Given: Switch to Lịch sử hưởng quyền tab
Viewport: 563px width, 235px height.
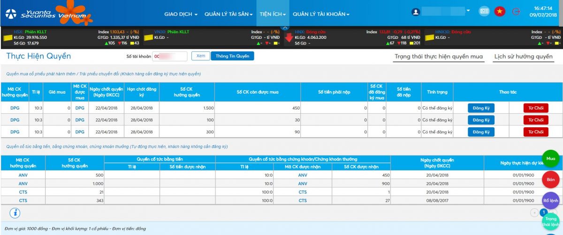Looking at the screenshot, I should coord(523,57).
